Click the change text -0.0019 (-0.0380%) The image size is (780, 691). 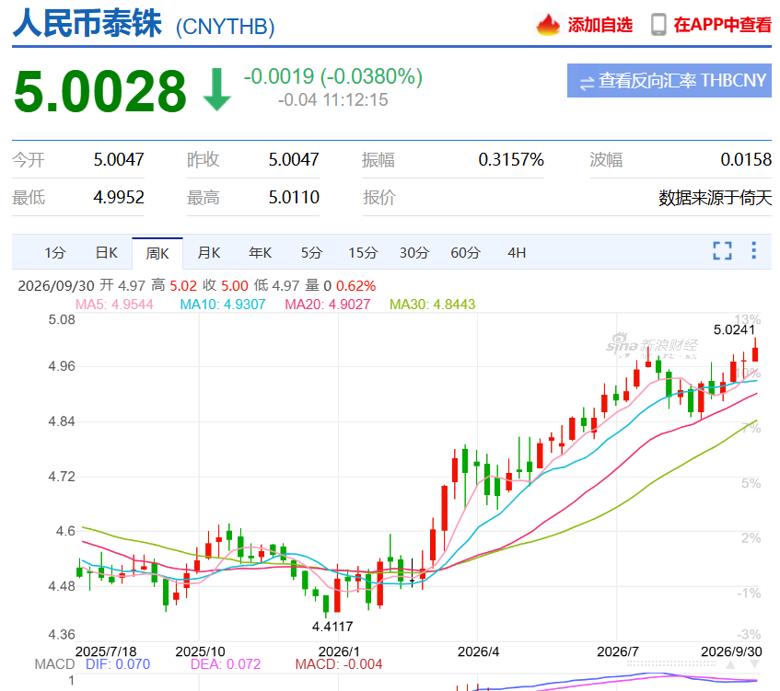point(332,76)
